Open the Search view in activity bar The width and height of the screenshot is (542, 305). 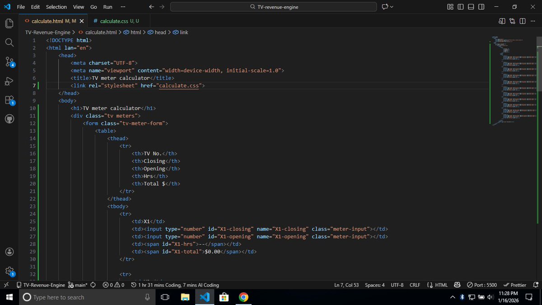pos(9,42)
